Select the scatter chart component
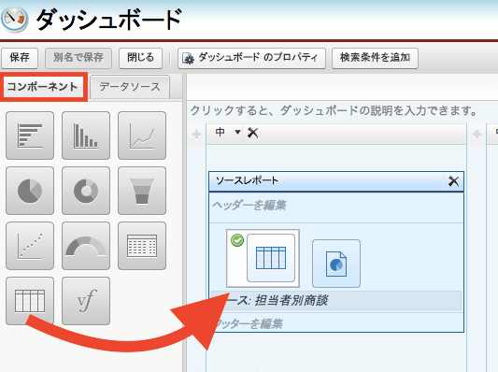The width and height of the screenshot is (498, 372). [30, 246]
